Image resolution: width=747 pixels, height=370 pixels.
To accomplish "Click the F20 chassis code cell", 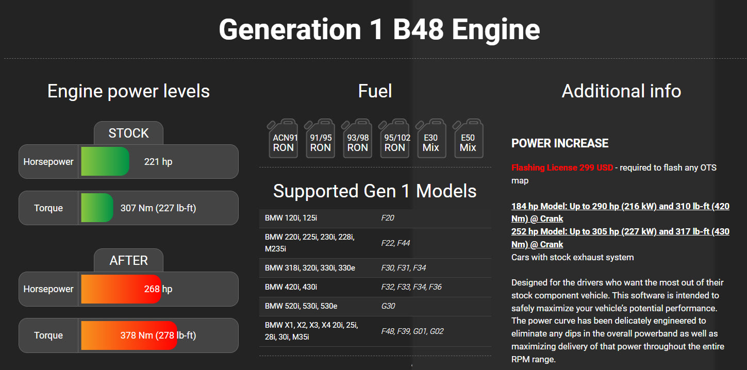I will [x=388, y=218].
